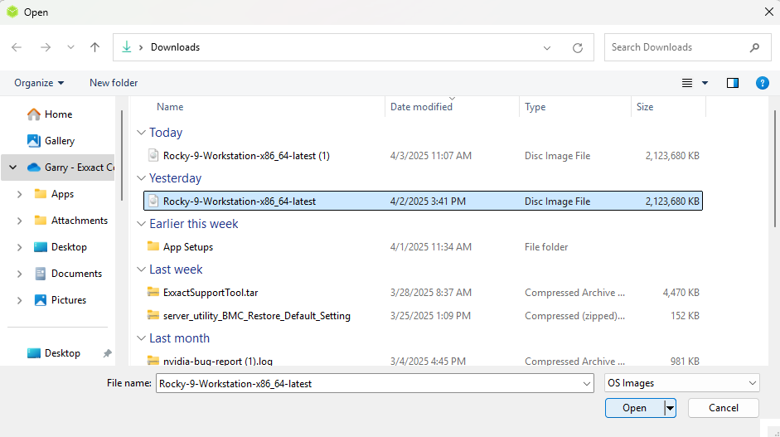Collapse the Garry - Exxact tree node
780x437 pixels.
(x=13, y=168)
